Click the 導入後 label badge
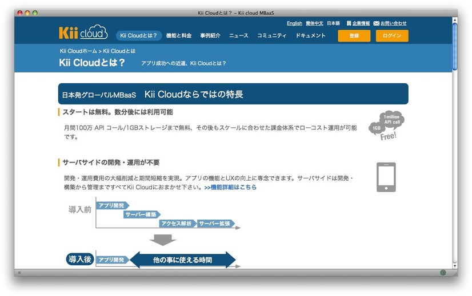Viewport: 472px width, 296px height. click(80, 259)
